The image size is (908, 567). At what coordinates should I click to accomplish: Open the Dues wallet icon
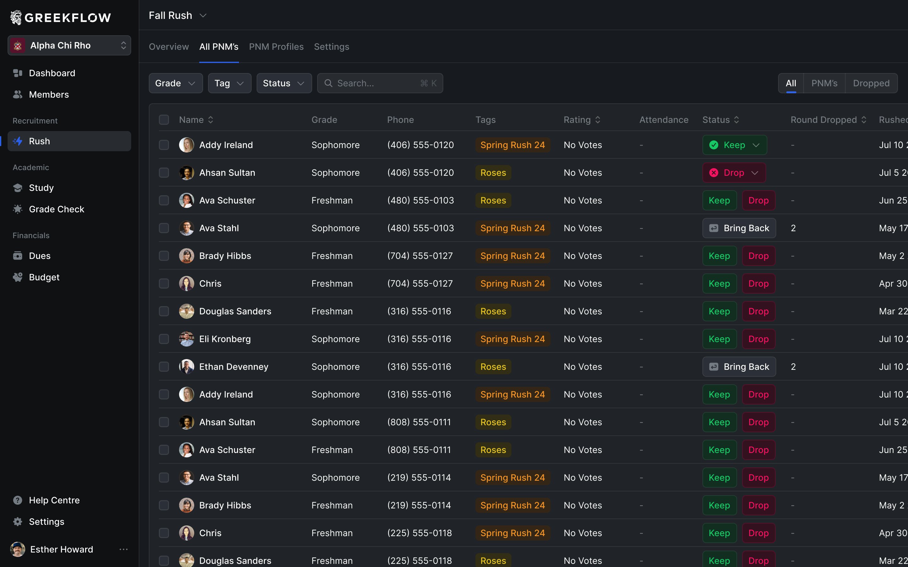tap(18, 256)
